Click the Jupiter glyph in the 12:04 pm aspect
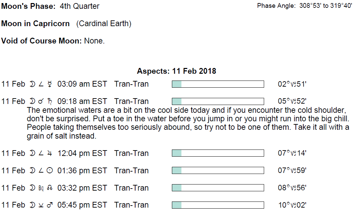 tap(50, 154)
